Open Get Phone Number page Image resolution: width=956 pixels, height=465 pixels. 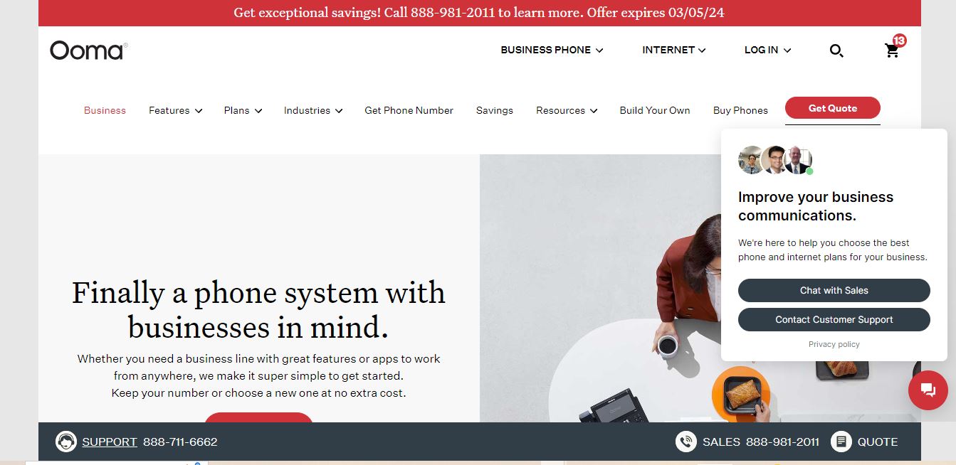tap(409, 110)
